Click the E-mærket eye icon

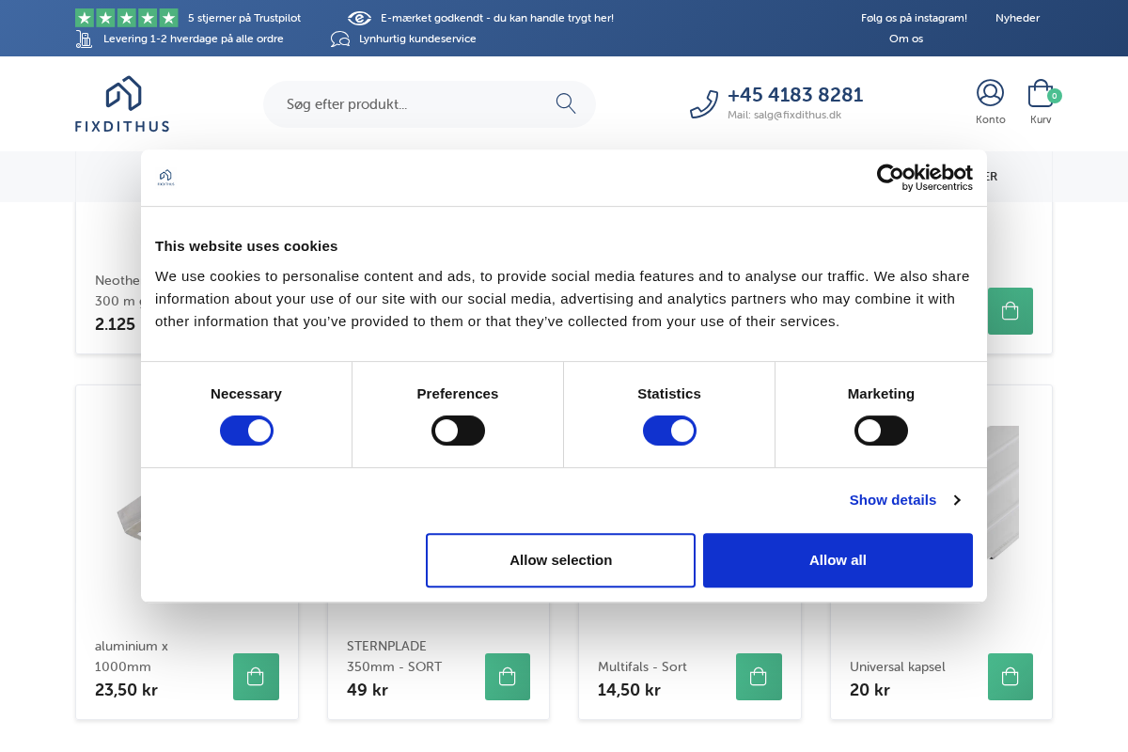pyautogui.click(x=358, y=17)
